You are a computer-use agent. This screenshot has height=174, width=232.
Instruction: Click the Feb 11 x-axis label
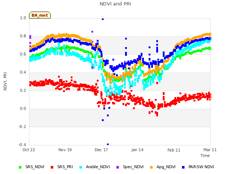174,150
